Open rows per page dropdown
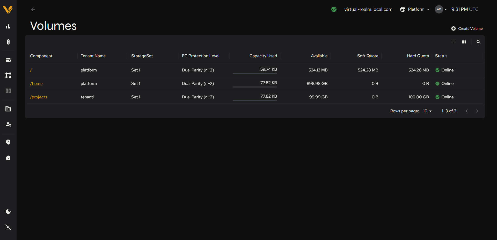Viewport: 497px width, 240px height. point(427,111)
